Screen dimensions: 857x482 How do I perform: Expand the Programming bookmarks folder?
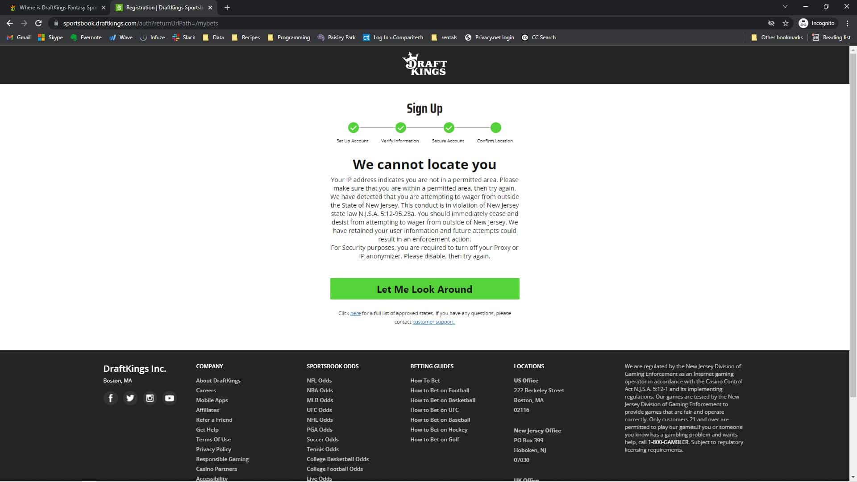click(x=289, y=37)
